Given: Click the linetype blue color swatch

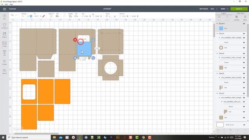Looking at the screenshot, I should click(x=31, y=16).
